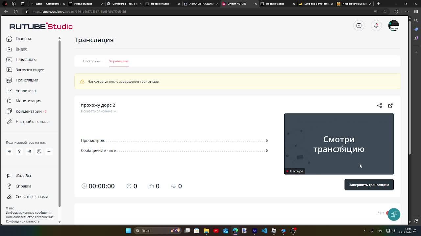Open the support chat bubble widget
Image resolution: width=421 pixels, height=236 pixels.
pyautogui.click(x=394, y=214)
